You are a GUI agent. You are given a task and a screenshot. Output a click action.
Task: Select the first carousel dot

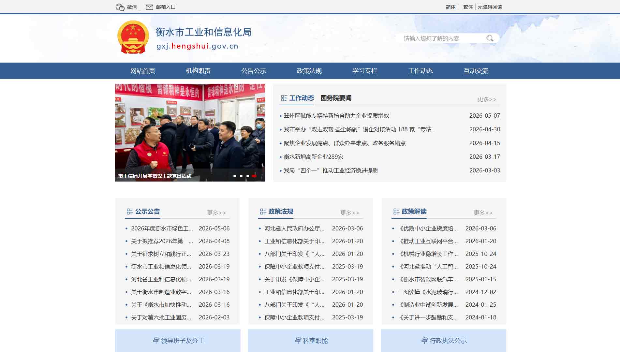(x=235, y=176)
